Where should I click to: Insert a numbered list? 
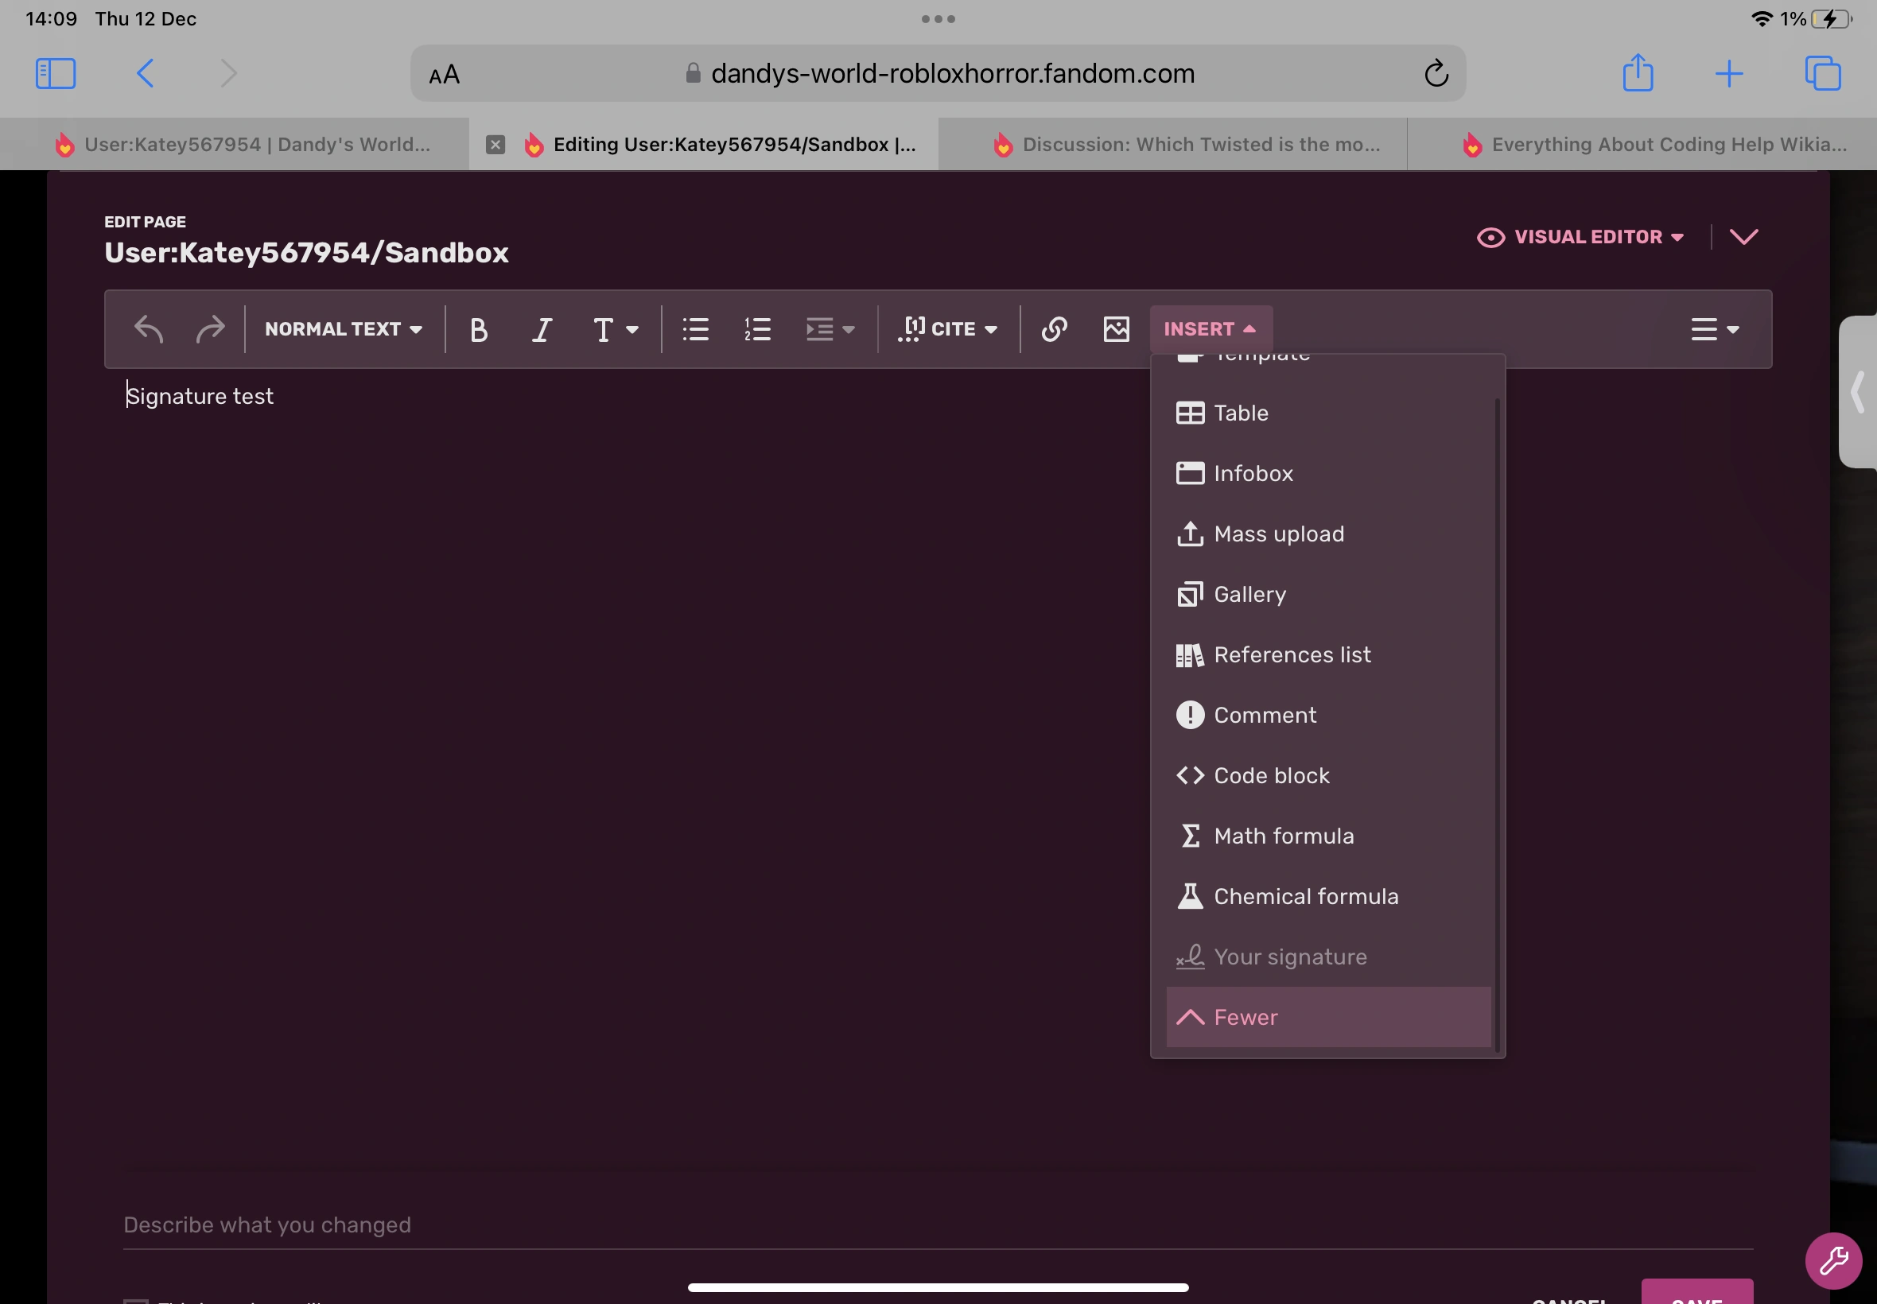[x=757, y=329]
